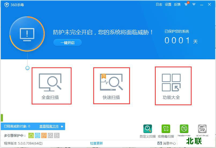This screenshot has width=216, height=148.
Task: Click the gray globe assistant icon
Action: point(202,129)
